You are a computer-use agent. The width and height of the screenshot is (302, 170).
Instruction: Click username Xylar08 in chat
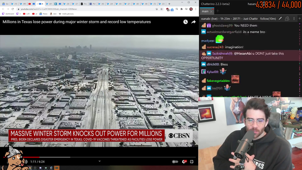pyautogui.click(x=212, y=72)
